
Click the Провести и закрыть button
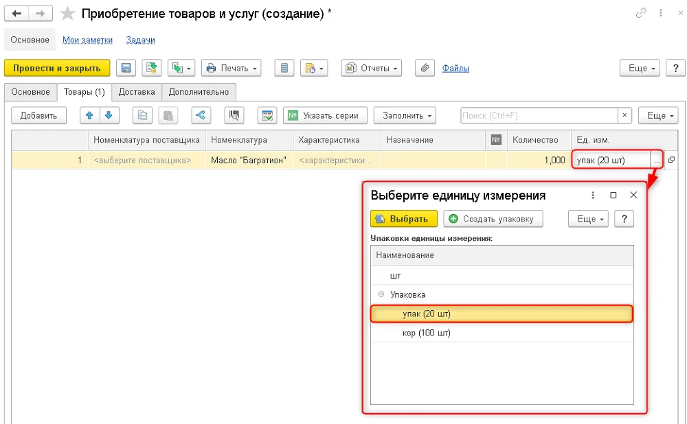[x=57, y=68]
